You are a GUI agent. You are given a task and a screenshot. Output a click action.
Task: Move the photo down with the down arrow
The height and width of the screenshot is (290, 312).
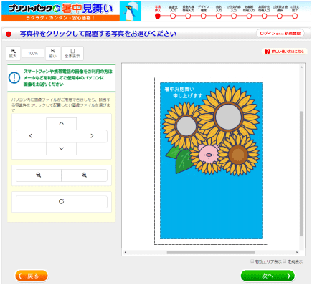pos(62,149)
